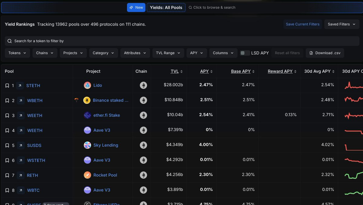This screenshot has width=363, height=205.
Task: Open the Columns dropdown
Action: tap(223, 53)
